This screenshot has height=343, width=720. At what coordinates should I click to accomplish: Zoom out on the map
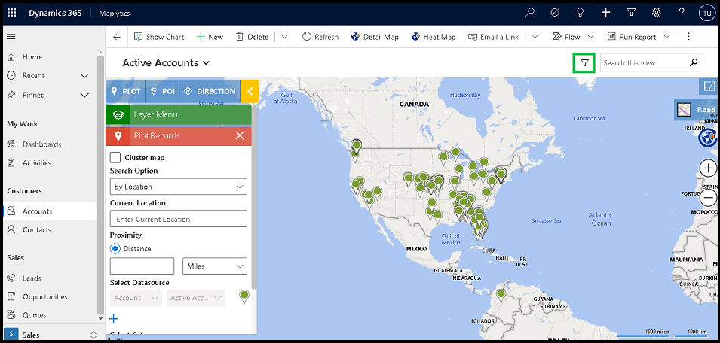pos(709,198)
